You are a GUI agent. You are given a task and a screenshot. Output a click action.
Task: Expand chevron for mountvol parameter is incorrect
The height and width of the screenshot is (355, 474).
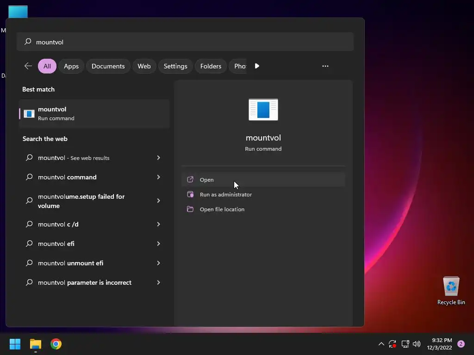[158, 282]
